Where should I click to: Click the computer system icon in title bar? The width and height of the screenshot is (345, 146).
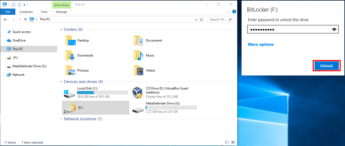[x=5, y=4]
